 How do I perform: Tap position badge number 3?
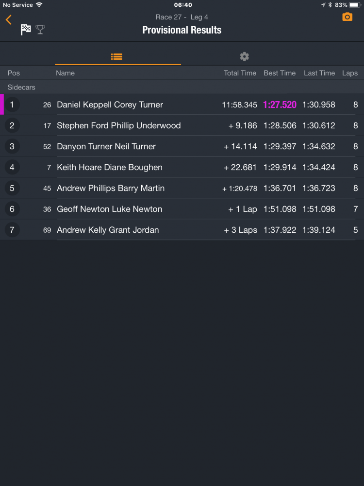(12, 146)
